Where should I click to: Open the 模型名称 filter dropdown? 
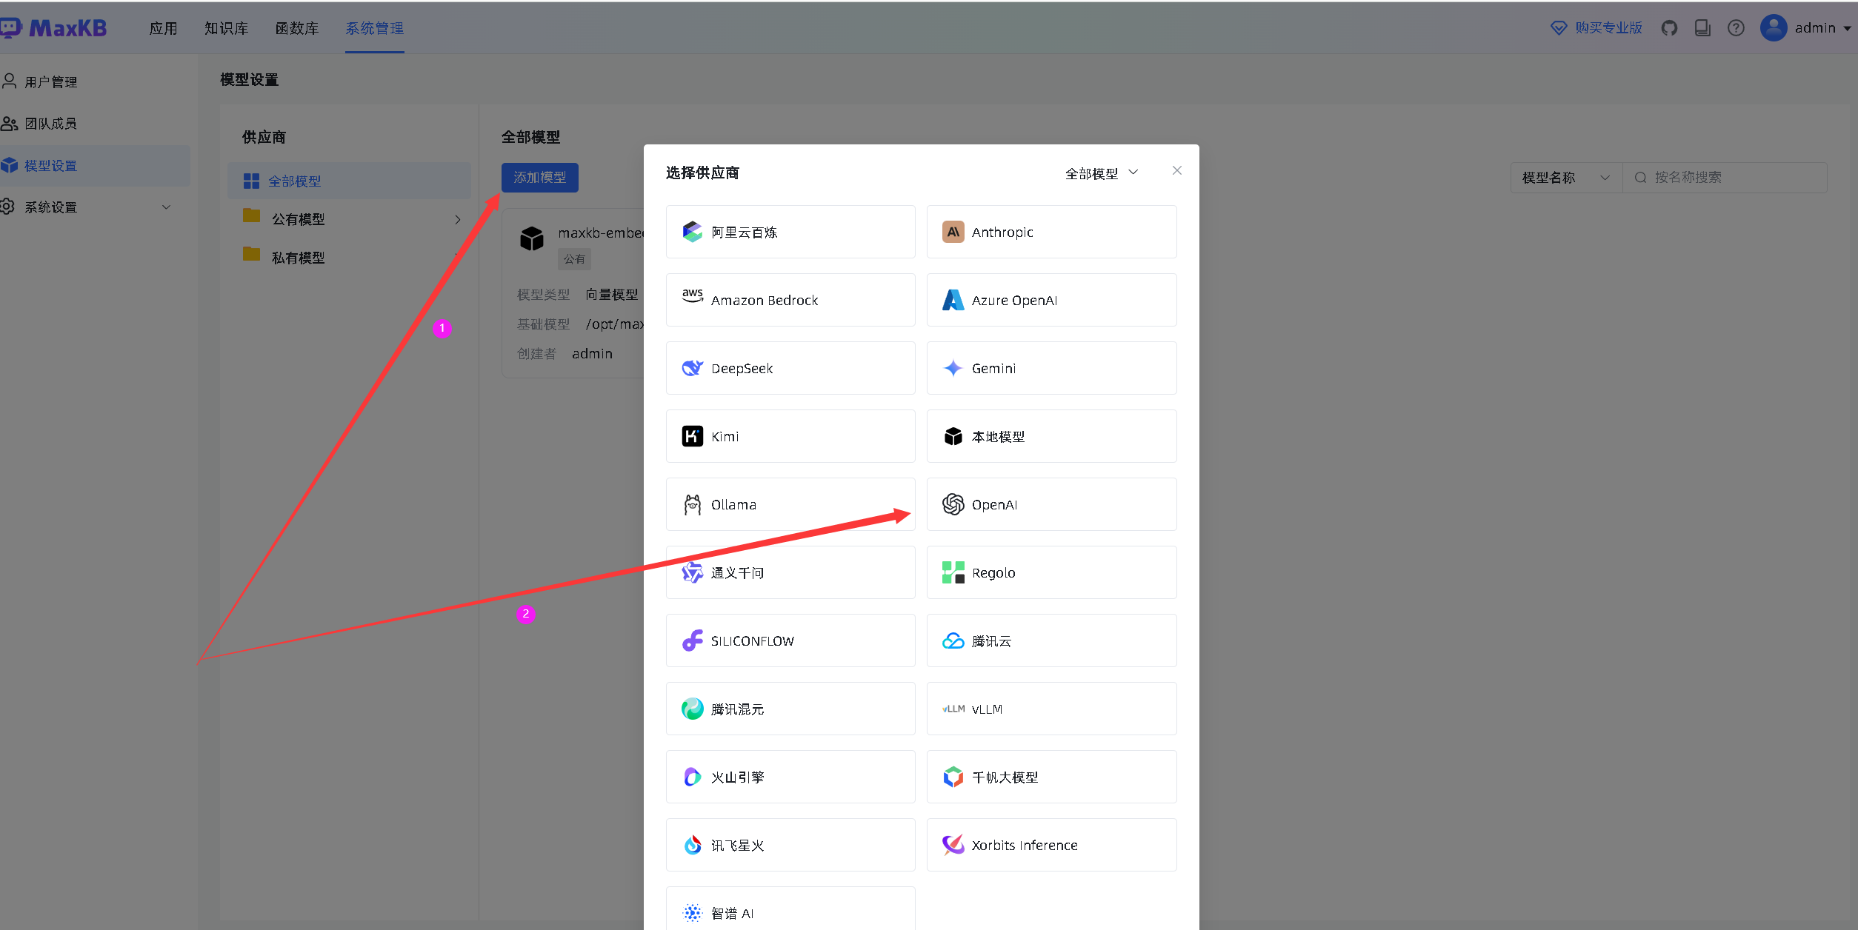point(1565,178)
